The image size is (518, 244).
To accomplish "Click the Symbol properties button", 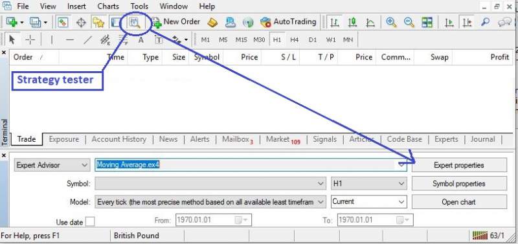I will 459,184.
